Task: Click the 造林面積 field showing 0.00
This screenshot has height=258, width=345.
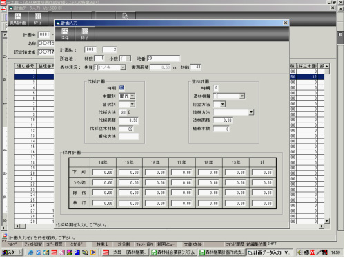Action: point(223,120)
